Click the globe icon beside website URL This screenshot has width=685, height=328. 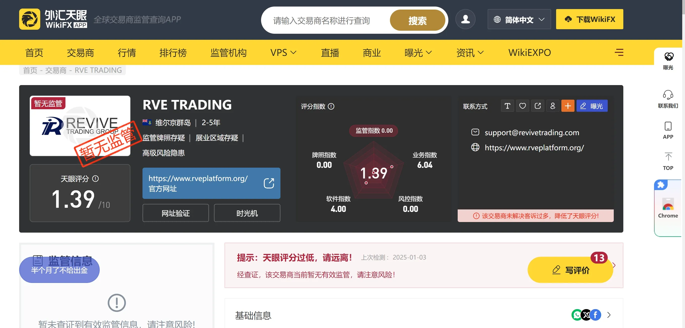(475, 147)
